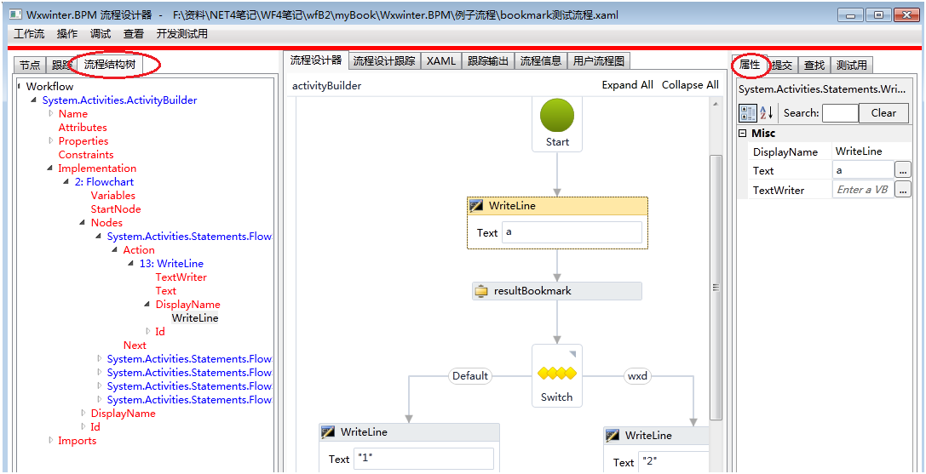Click the selected WriteLine activity icon
926x474 pixels.
click(476, 206)
